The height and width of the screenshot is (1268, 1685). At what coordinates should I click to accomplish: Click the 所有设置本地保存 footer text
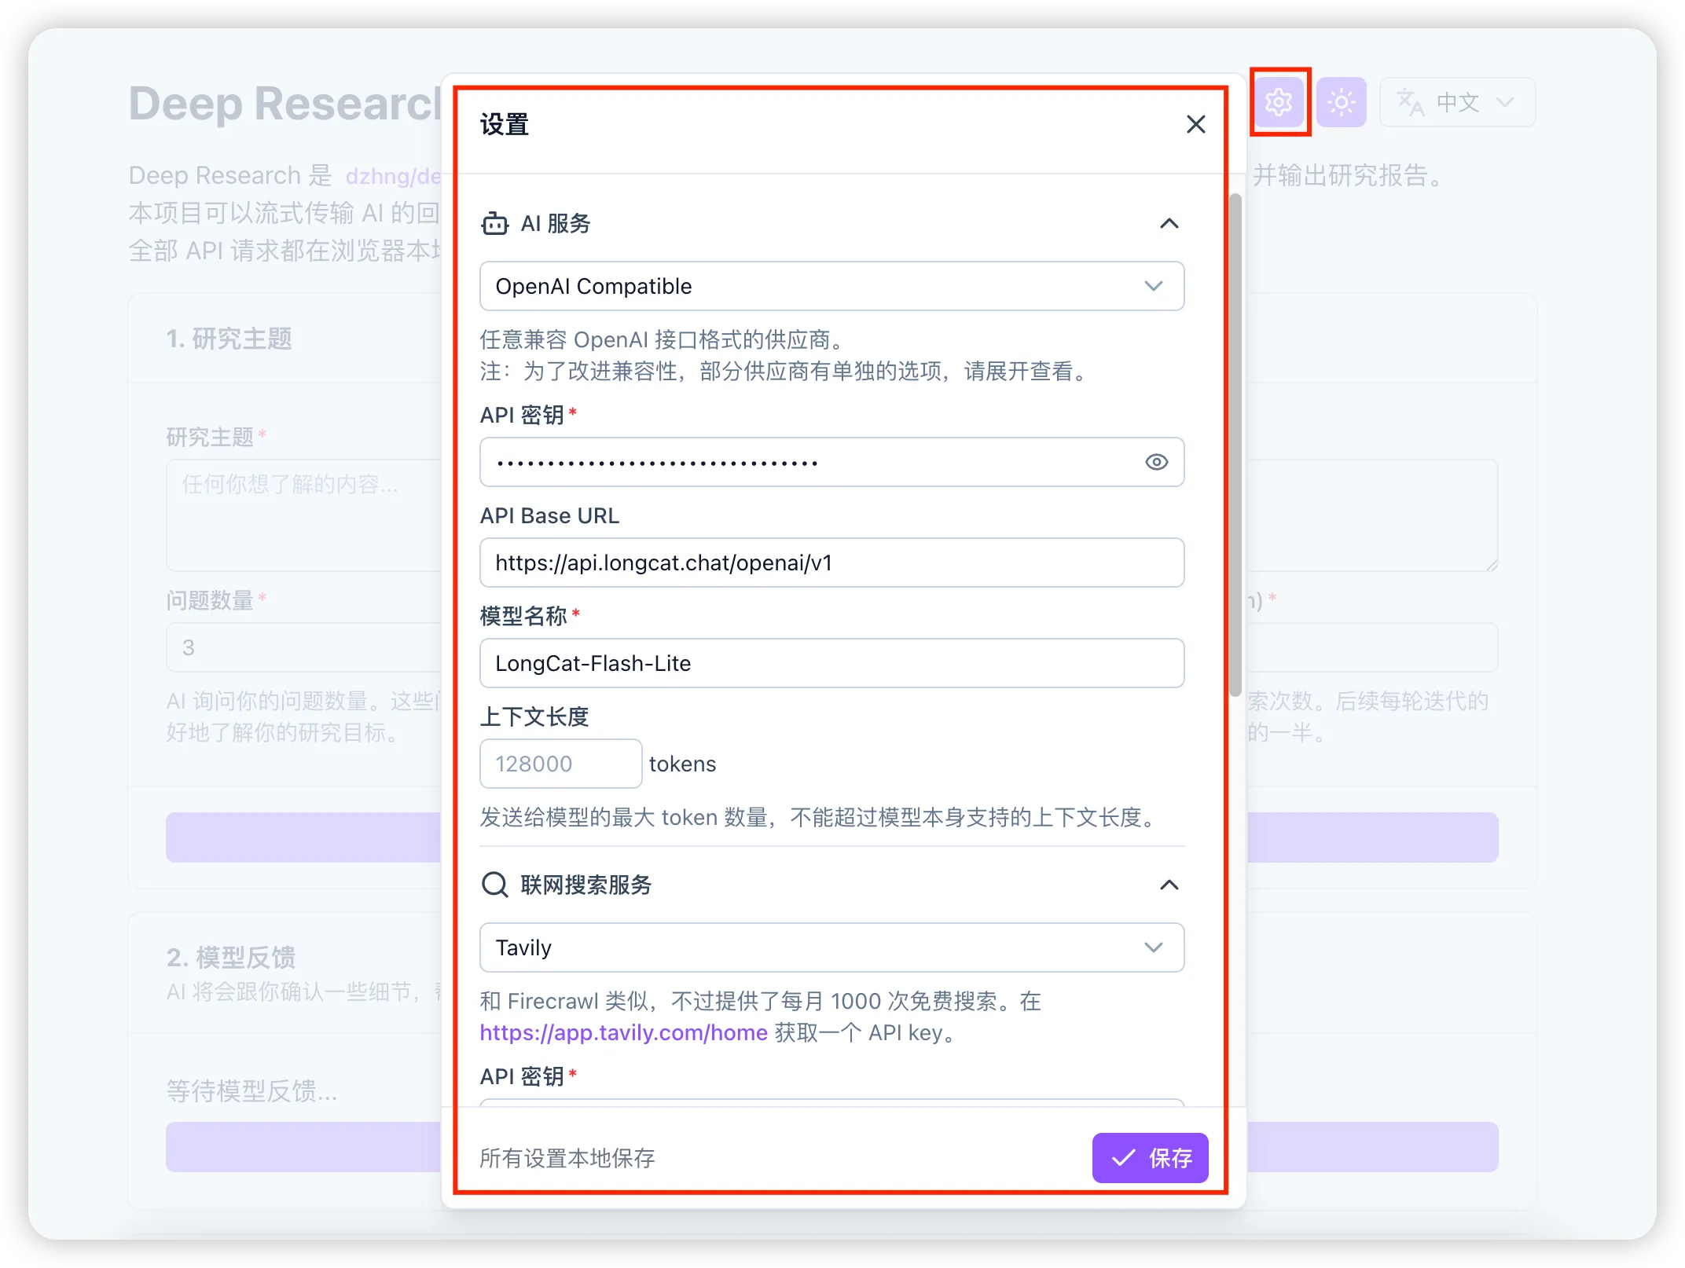pyautogui.click(x=567, y=1158)
